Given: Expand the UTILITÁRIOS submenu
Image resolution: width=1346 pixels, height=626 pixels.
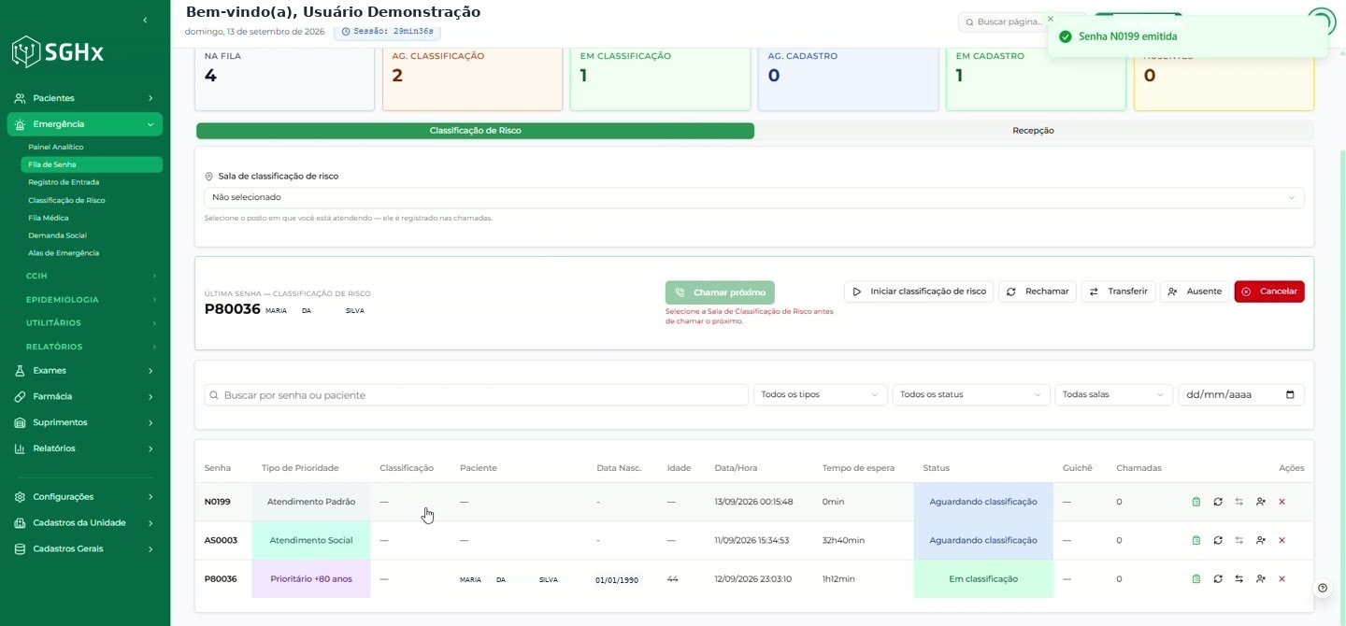Looking at the screenshot, I should click(91, 323).
